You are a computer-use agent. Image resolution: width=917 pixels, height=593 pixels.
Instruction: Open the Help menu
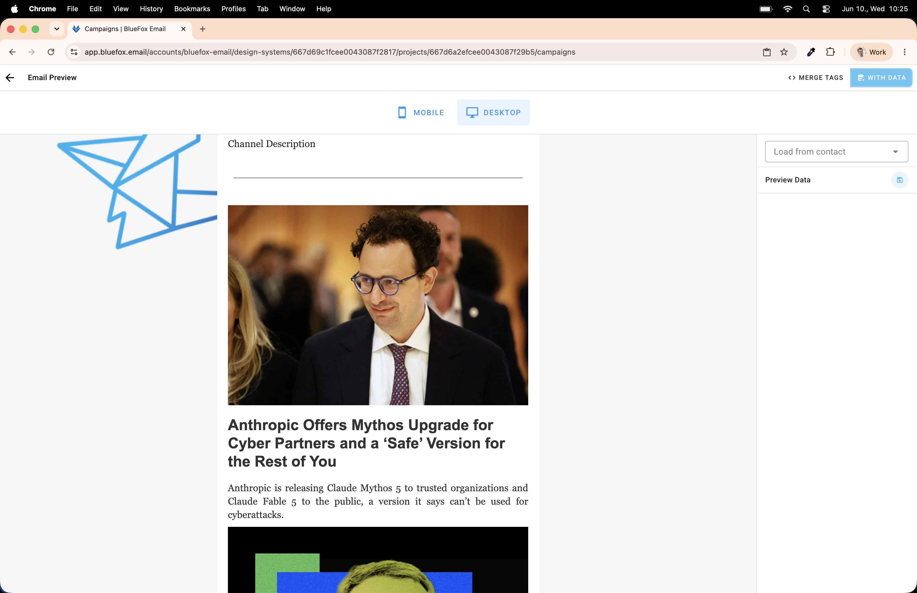(324, 9)
